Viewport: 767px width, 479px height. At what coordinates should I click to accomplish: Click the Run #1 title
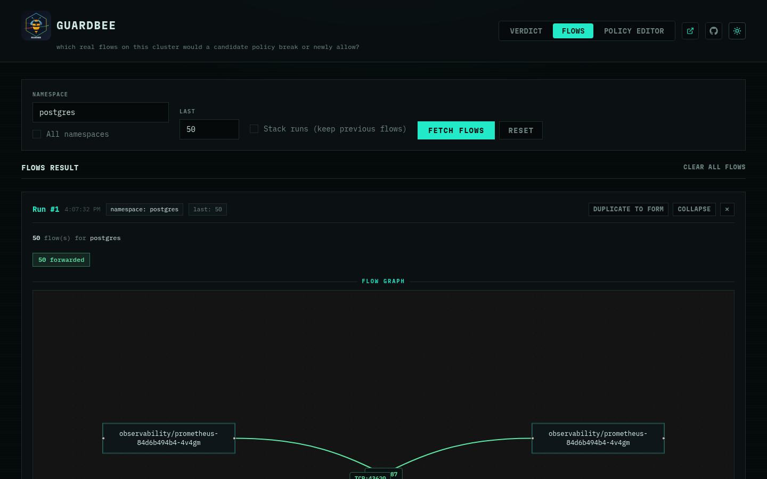coord(46,209)
